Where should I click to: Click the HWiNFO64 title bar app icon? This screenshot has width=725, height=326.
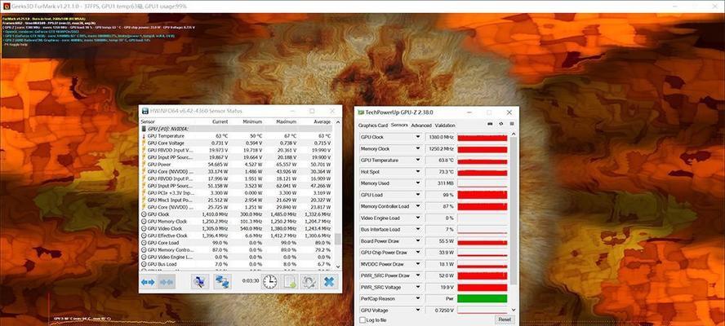[x=145, y=112]
